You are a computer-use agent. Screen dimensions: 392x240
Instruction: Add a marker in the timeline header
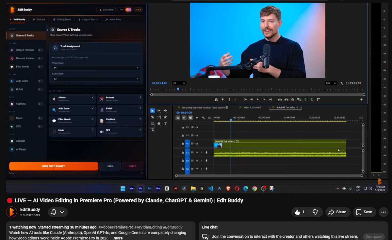coord(197,118)
